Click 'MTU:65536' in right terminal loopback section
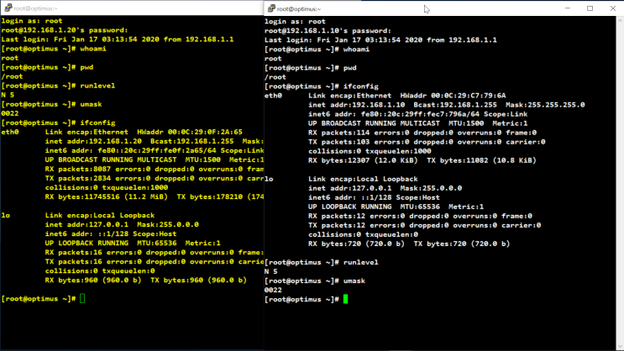This screenshot has height=351, width=624. [418, 207]
